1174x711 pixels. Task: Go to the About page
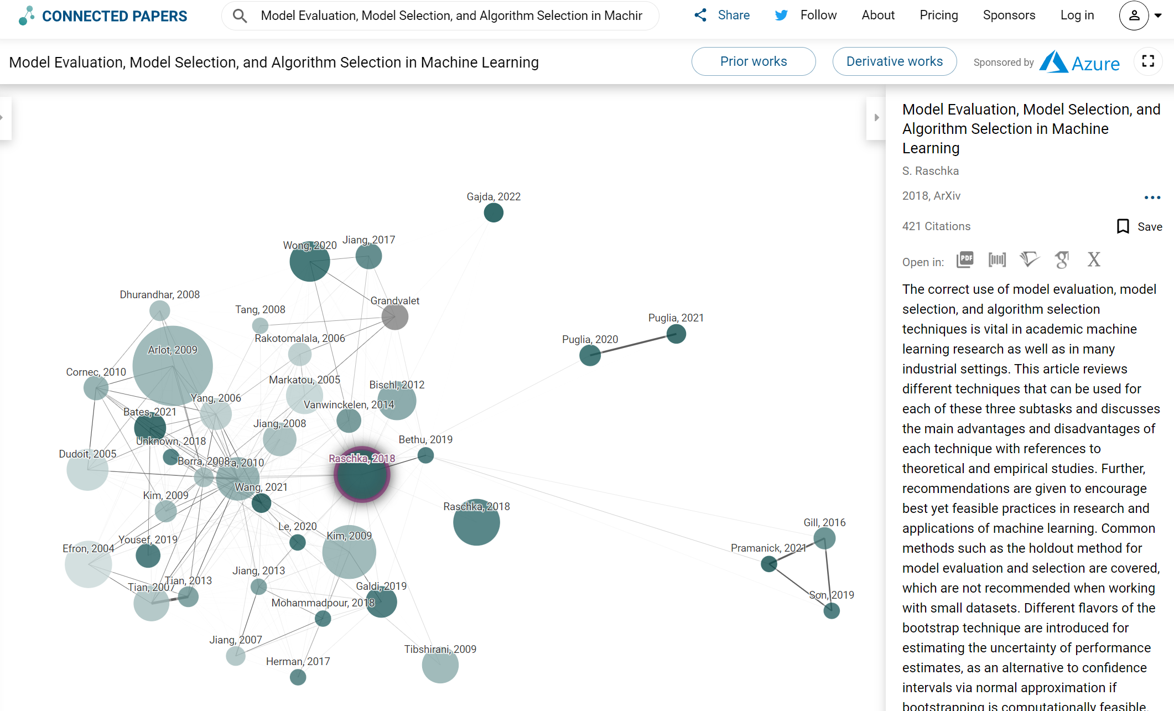point(877,15)
